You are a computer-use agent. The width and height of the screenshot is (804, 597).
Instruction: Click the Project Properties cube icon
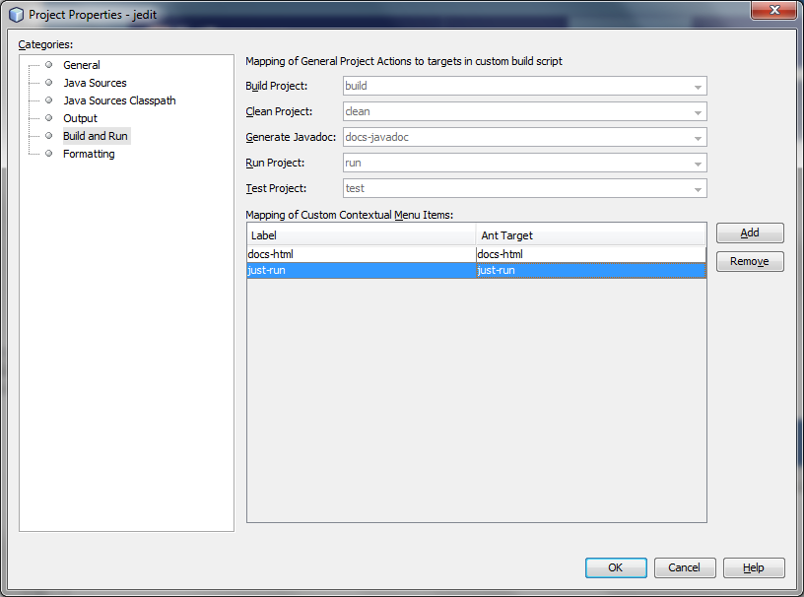pos(17,15)
